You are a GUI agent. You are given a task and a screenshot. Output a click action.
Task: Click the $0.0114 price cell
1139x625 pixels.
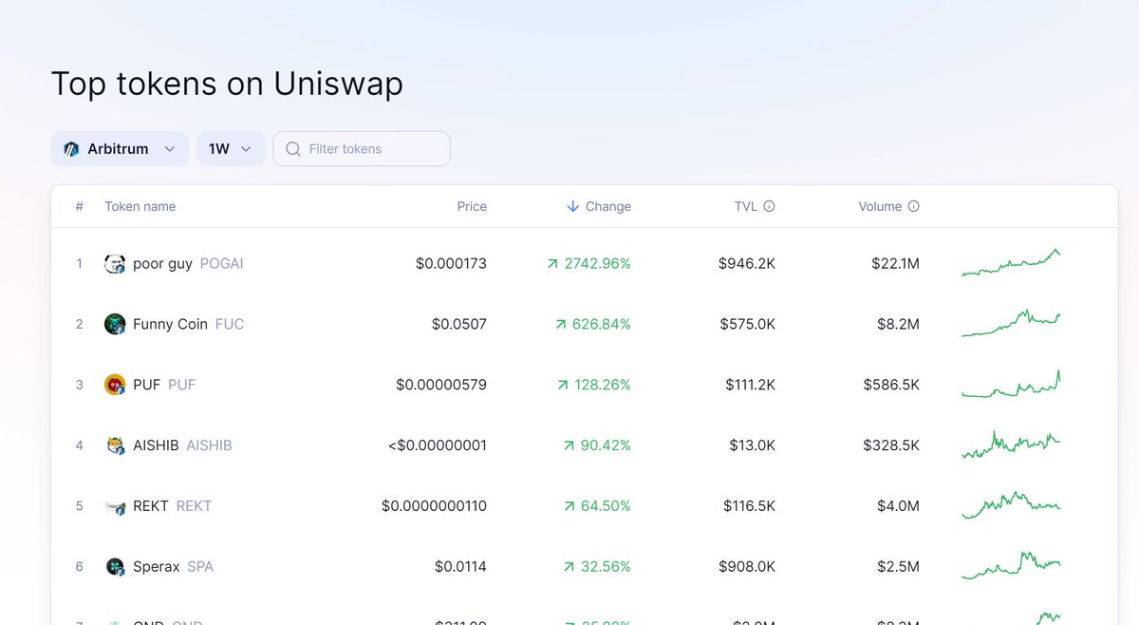pyautogui.click(x=460, y=567)
